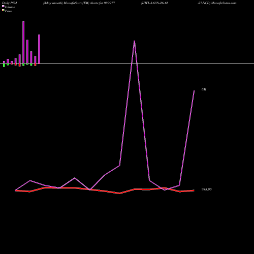Click the peak of the magenta volume line
The height and width of the screenshot is (254, 254).
point(134,41)
